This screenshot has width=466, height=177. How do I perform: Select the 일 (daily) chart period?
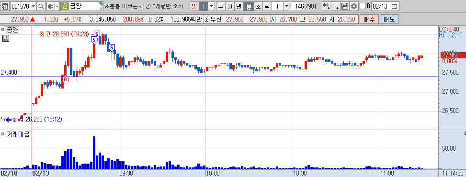[194, 6]
